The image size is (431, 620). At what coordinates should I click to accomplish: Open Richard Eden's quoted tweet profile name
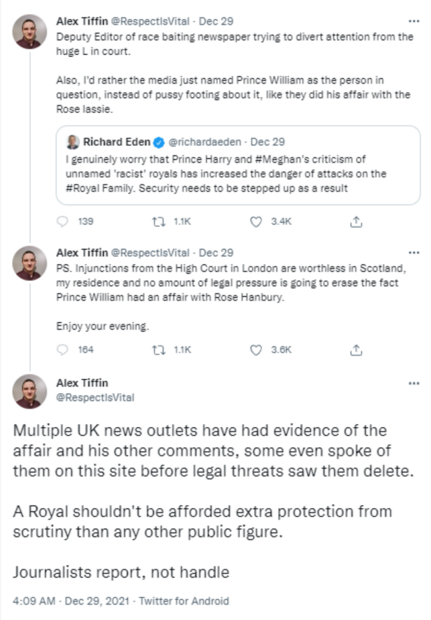117,142
